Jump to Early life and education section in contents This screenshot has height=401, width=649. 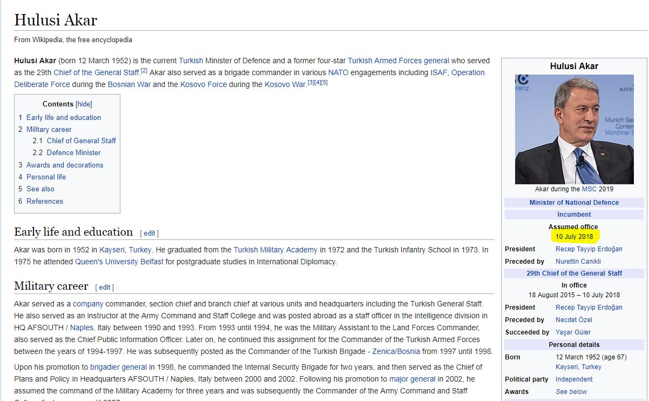click(64, 117)
